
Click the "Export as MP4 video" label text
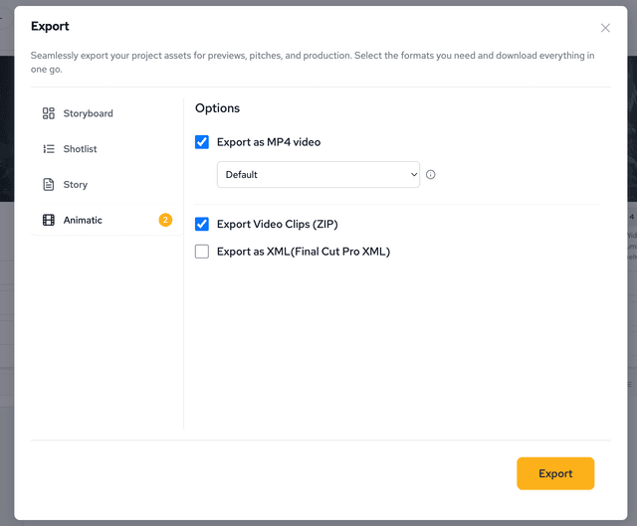click(269, 142)
